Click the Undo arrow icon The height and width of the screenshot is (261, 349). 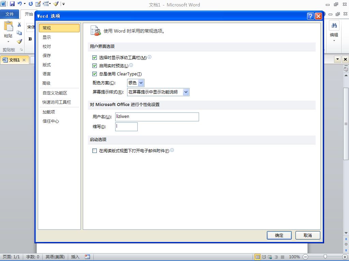(x=19, y=4)
